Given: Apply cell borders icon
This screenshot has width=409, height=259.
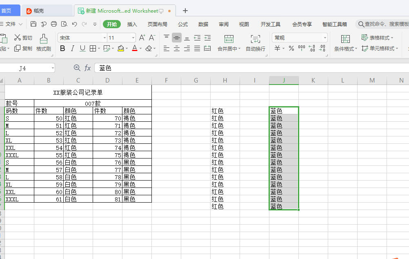Looking at the screenshot, I should coord(93,48).
